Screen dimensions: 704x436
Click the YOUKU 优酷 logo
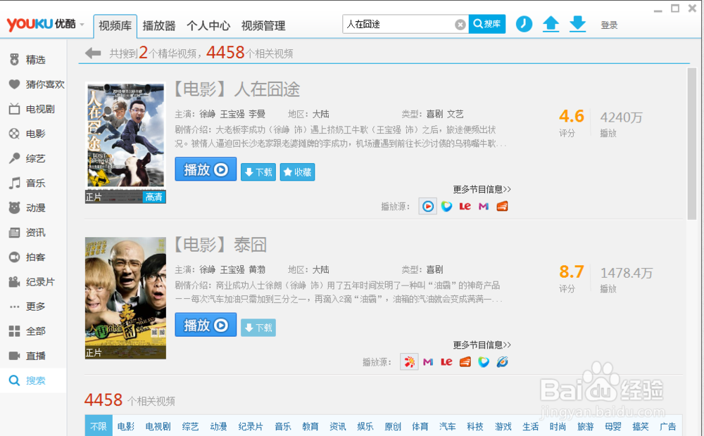42,24
